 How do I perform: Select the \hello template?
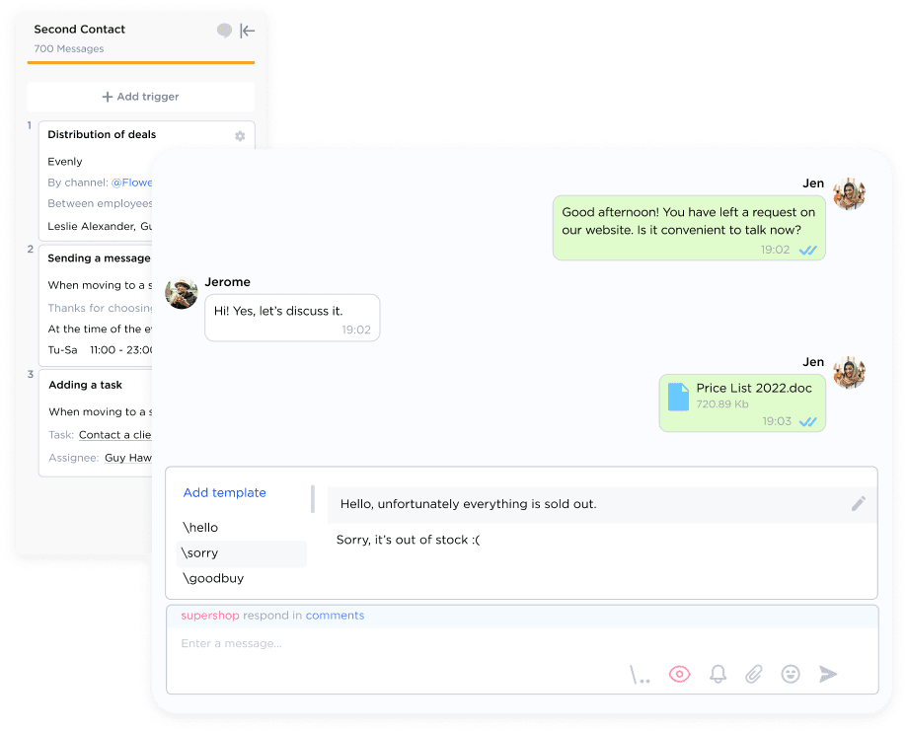click(x=200, y=527)
